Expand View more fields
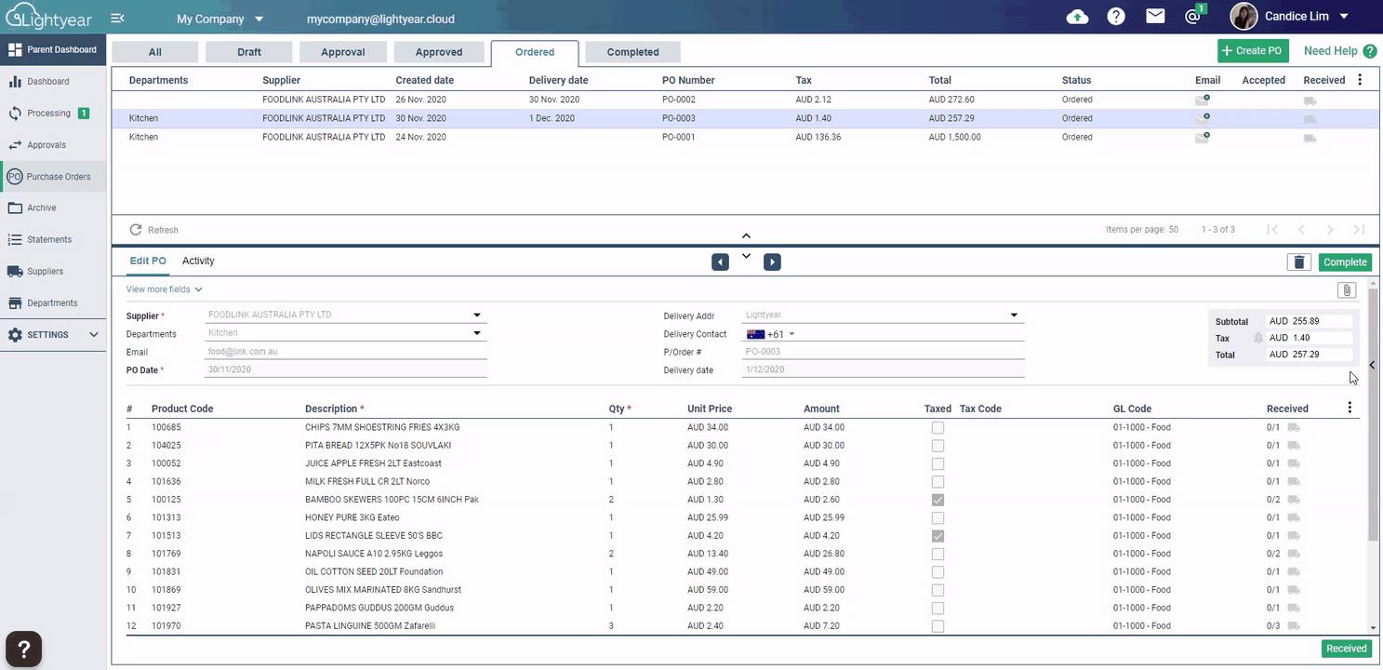 pyautogui.click(x=165, y=289)
